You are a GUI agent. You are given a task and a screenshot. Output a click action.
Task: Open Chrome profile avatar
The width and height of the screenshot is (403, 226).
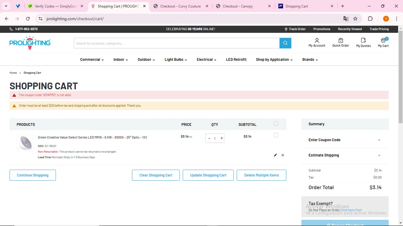coord(386,18)
